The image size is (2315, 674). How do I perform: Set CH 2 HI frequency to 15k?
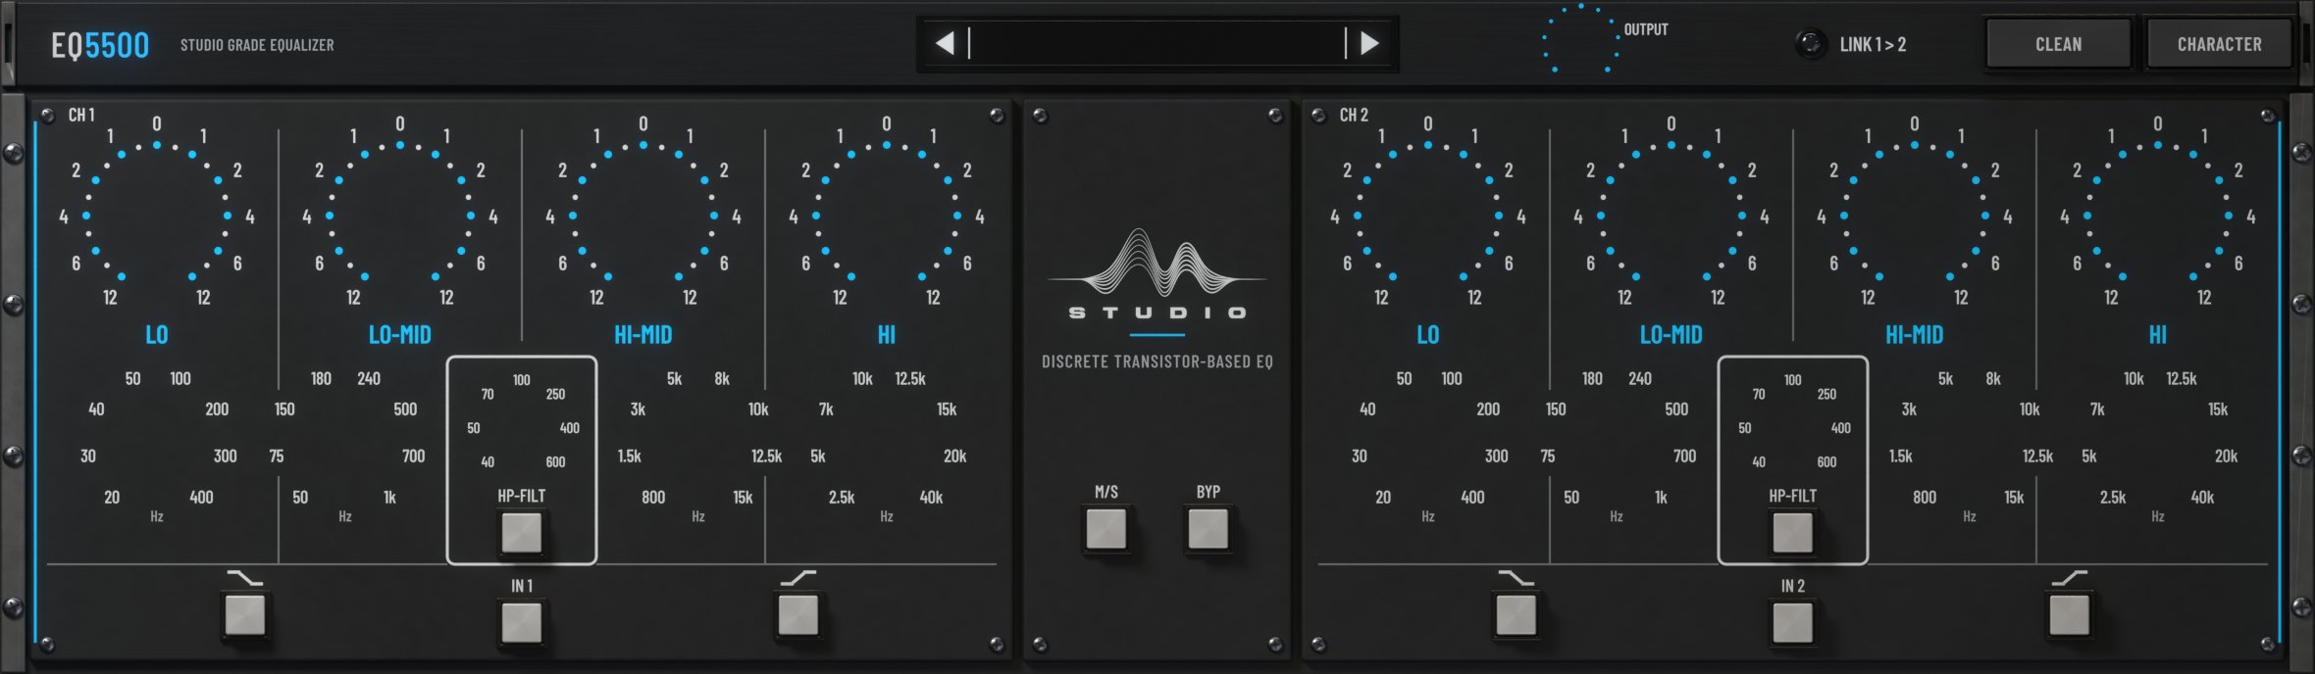click(x=2218, y=409)
